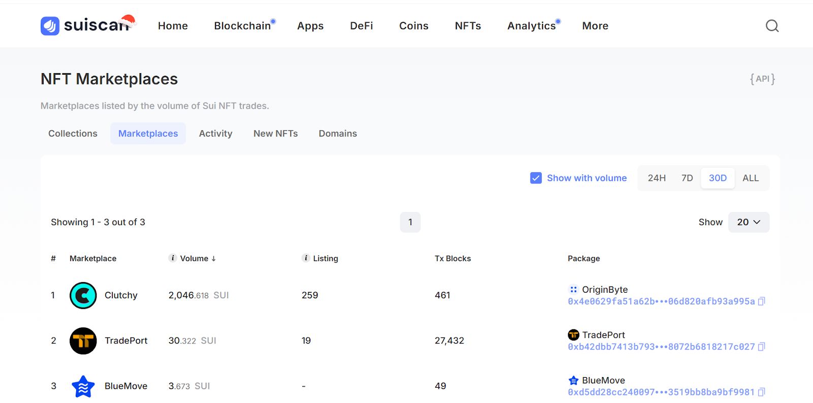Open the search magnifier icon
Image resolution: width=813 pixels, height=403 pixels.
tap(772, 26)
